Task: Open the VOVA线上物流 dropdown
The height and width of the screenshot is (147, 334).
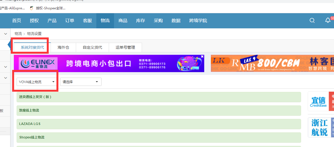Action: pos(37,82)
